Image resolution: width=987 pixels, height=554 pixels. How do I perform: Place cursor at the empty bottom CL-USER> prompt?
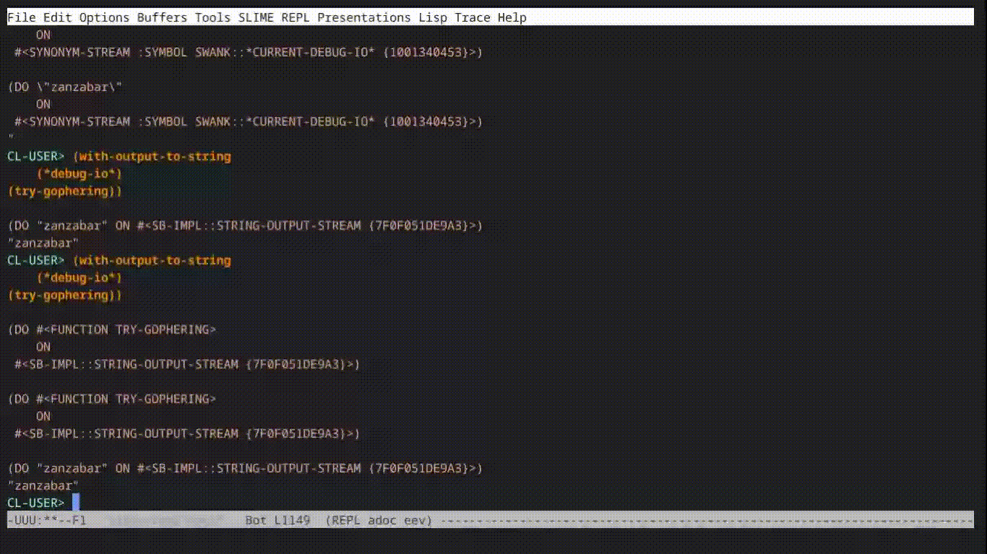click(x=75, y=503)
